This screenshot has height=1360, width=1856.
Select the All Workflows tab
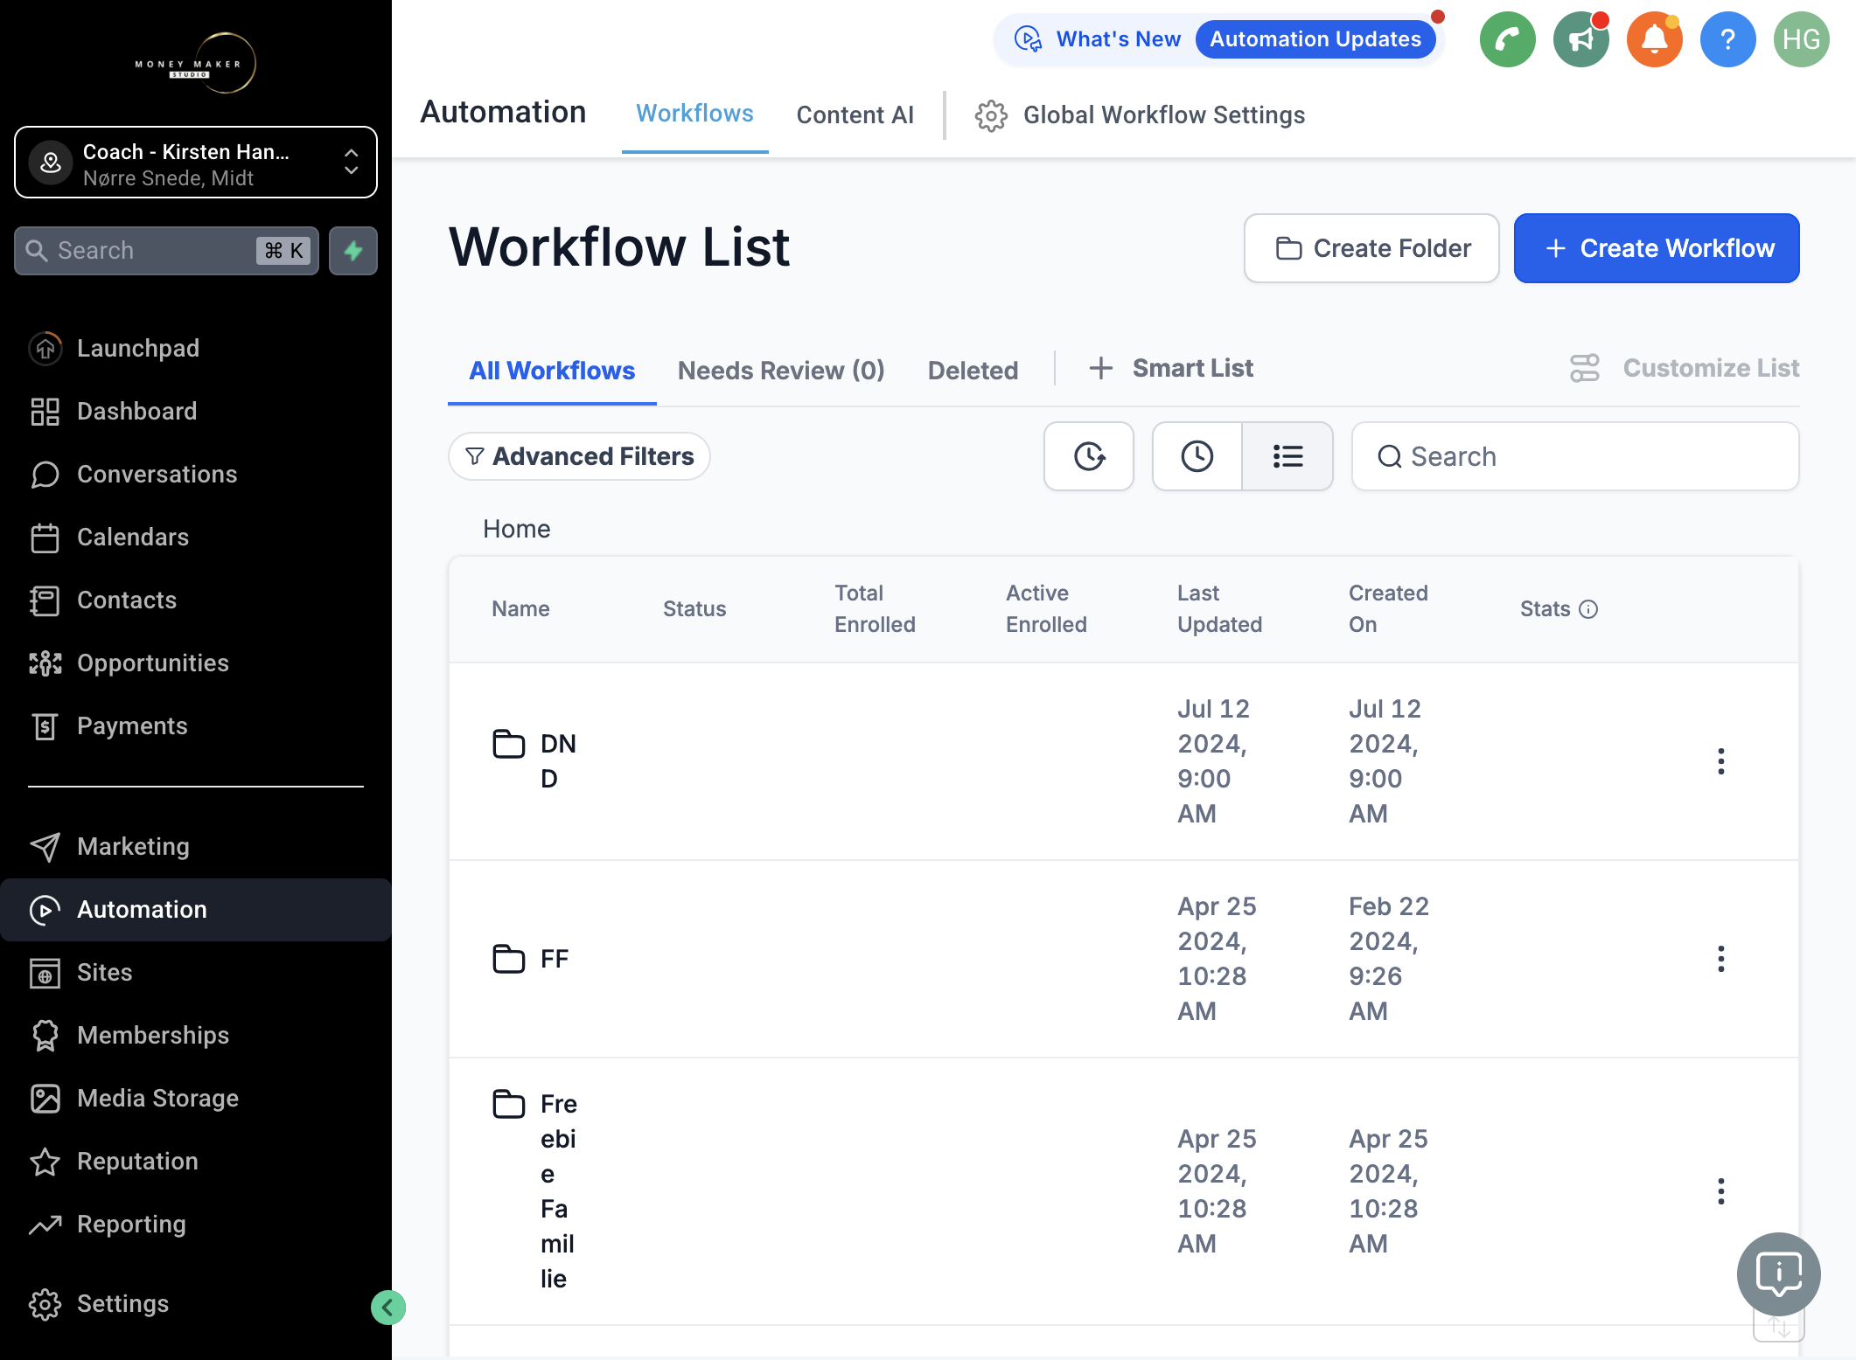pyautogui.click(x=552, y=371)
